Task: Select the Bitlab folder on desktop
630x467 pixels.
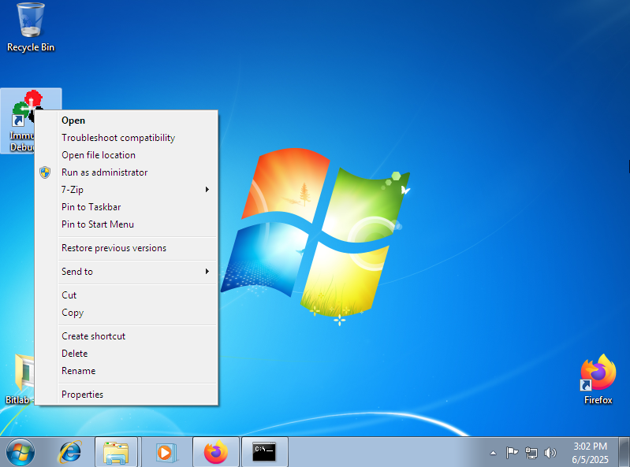Action: coord(18,379)
